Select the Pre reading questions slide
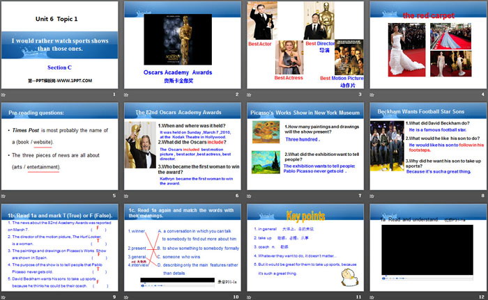This screenshot has height=300, width=488. [59, 146]
